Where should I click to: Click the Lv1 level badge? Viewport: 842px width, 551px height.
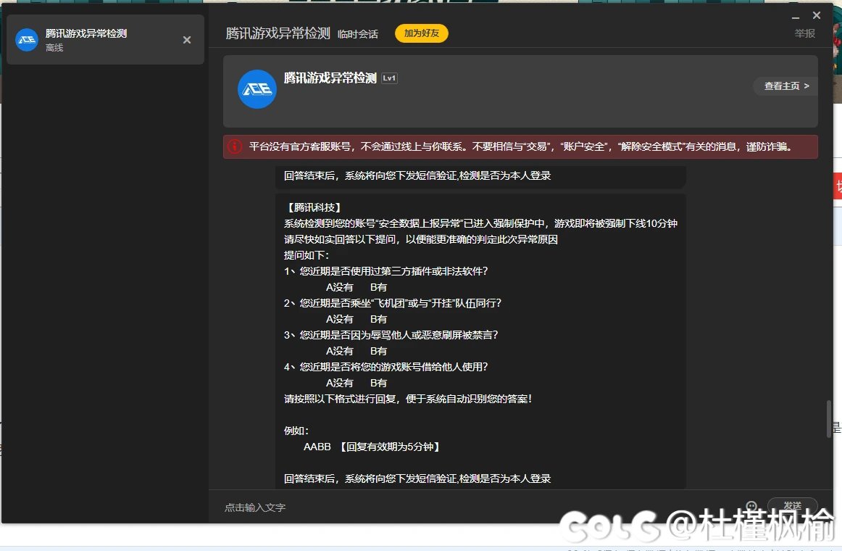pos(389,78)
